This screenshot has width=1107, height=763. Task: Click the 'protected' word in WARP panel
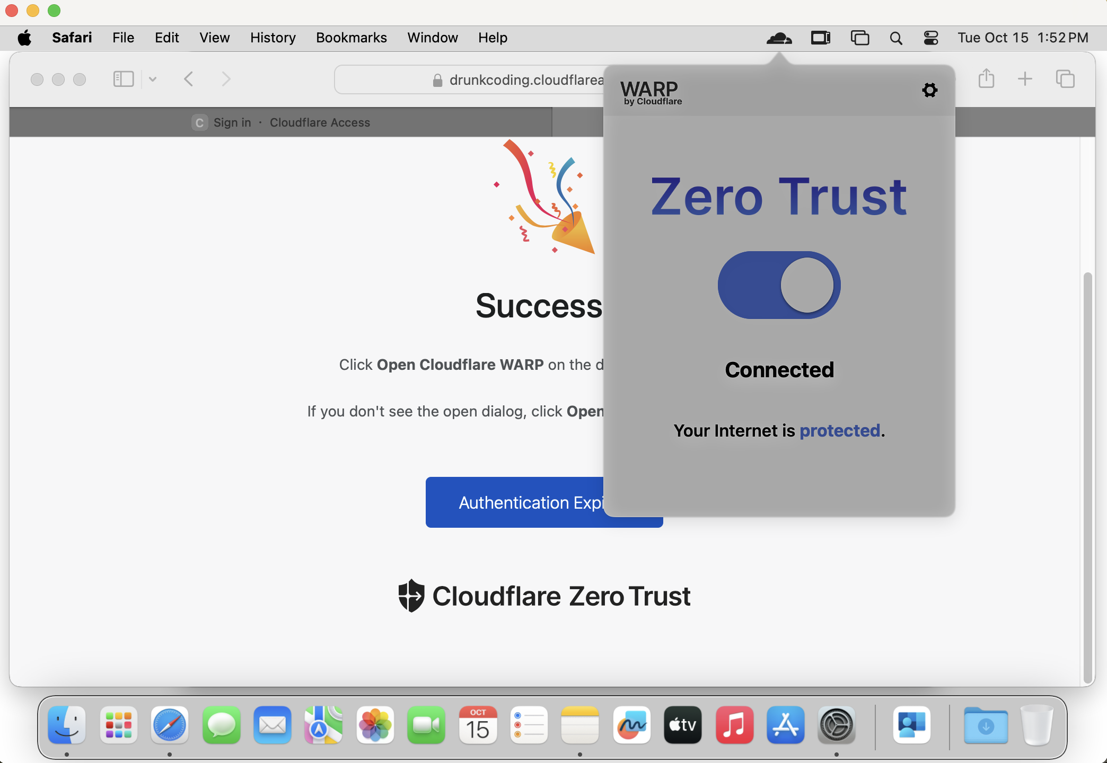click(840, 430)
